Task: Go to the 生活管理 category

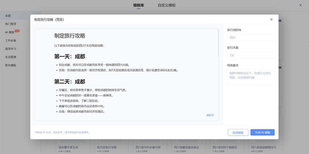Action: click(11, 57)
